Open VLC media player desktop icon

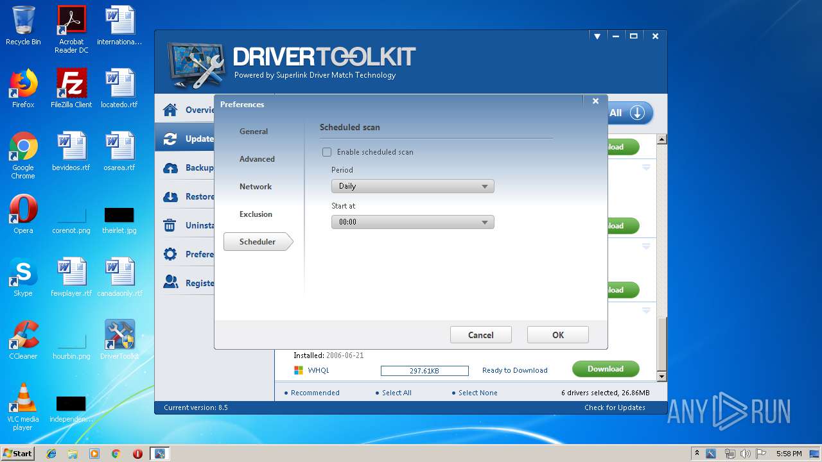23,407
